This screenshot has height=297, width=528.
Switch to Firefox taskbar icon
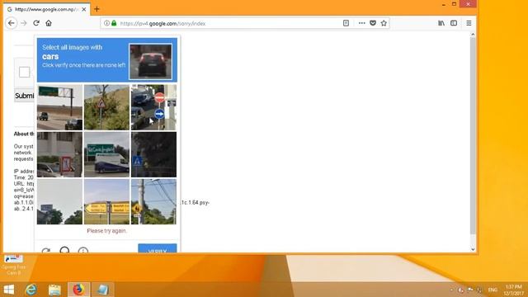tap(79, 290)
